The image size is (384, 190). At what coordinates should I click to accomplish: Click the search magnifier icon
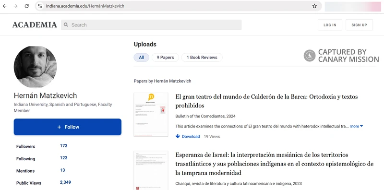pyautogui.click(x=66, y=25)
